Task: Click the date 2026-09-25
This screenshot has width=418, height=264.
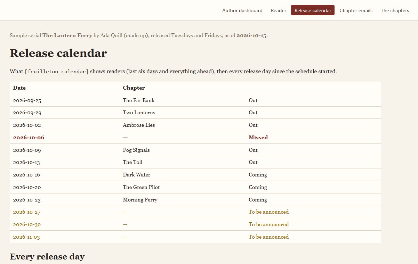Action: [x=27, y=100]
